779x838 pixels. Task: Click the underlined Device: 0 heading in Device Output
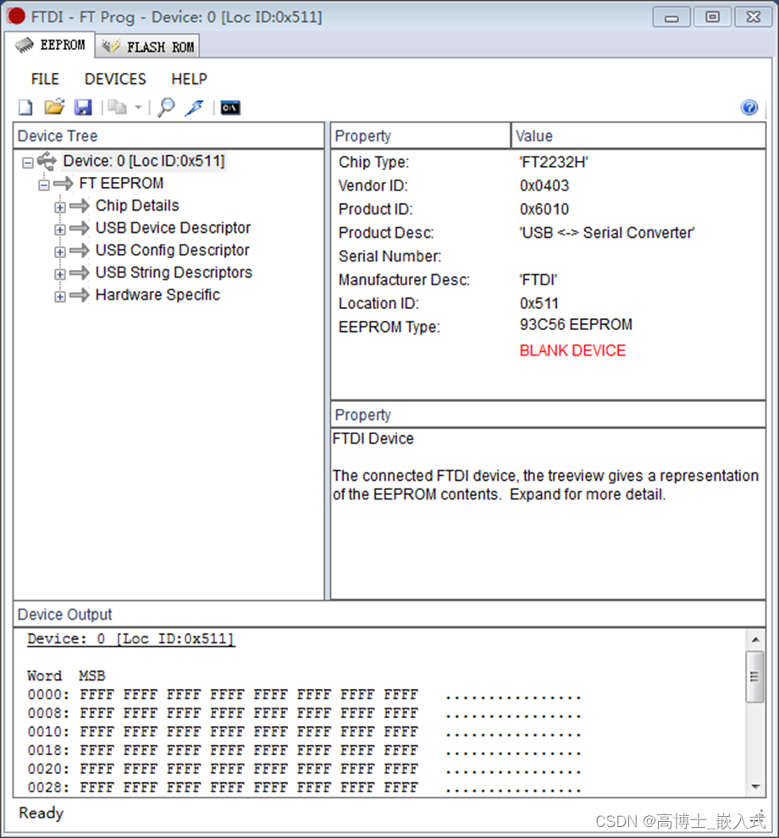point(131,639)
